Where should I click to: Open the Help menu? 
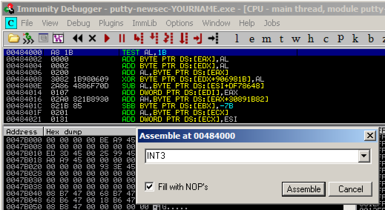coord(247,23)
